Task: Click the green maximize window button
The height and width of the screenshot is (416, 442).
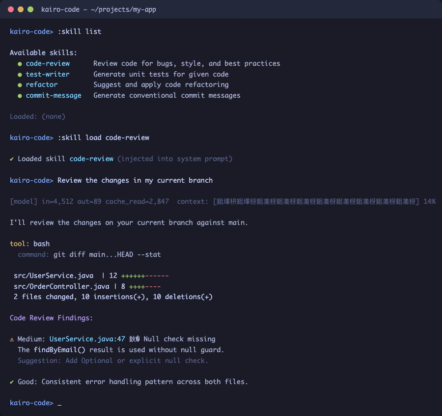Action: pos(30,9)
